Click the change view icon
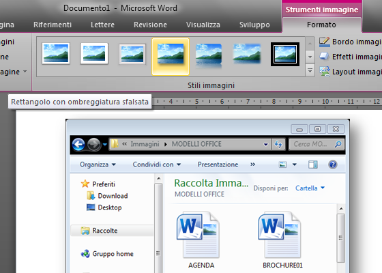382x273 pixels. [282, 164]
